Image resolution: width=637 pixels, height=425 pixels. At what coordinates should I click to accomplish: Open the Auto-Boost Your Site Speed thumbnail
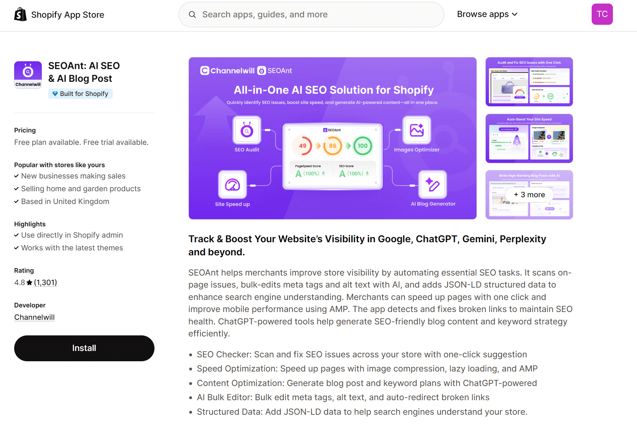[x=529, y=138]
